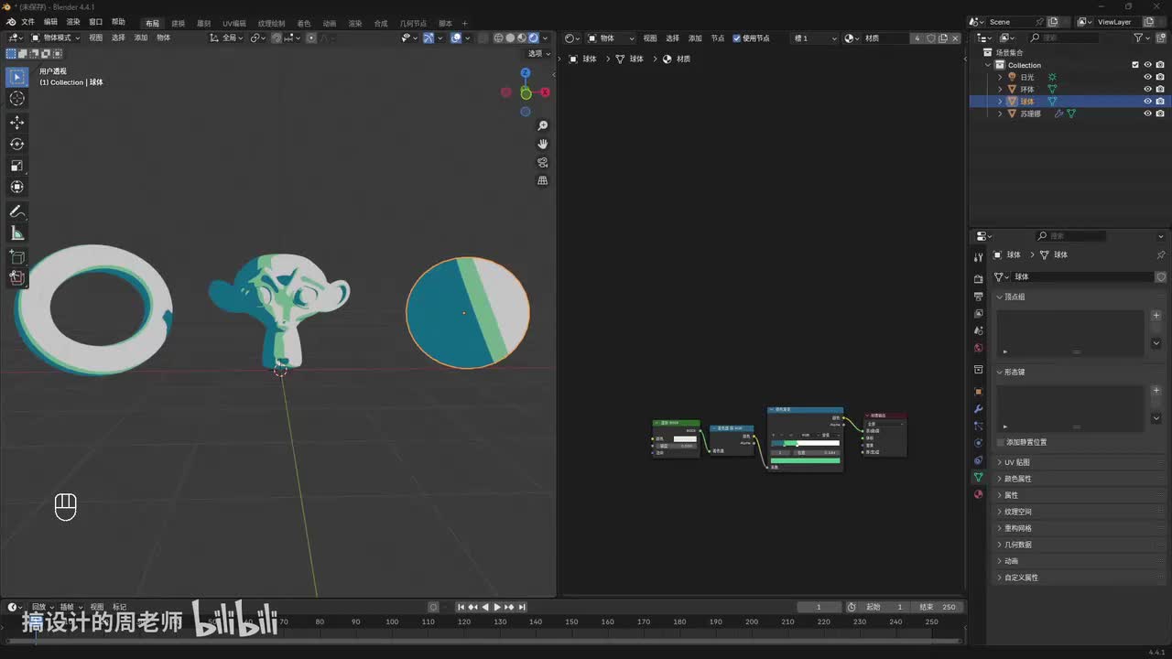Select the Scale tool

coord(16,166)
